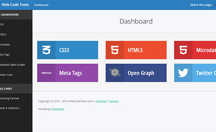Click the copyright WebCodeTools.com text
The width and height of the screenshot is (216, 132).
pos(66,101)
